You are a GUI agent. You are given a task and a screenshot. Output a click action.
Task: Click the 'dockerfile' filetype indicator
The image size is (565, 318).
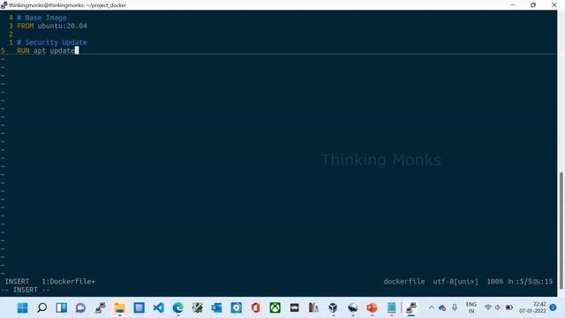click(404, 282)
